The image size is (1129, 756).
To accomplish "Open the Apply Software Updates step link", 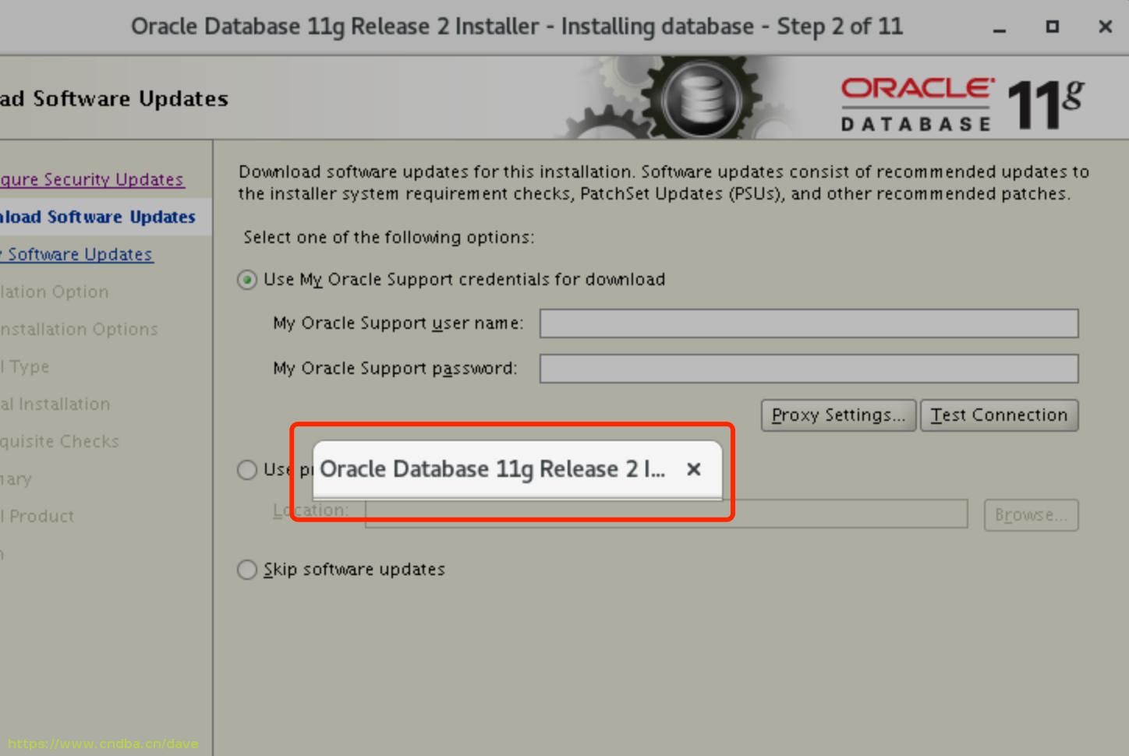I will pyautogui.click(x=78, y=254).
